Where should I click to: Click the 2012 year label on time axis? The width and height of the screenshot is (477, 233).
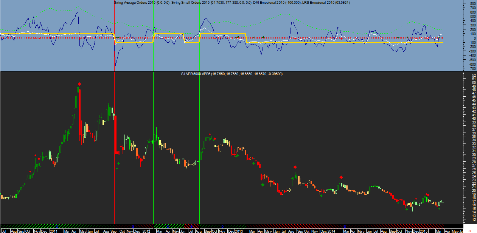pyautogui.click(x=147, y=231)
